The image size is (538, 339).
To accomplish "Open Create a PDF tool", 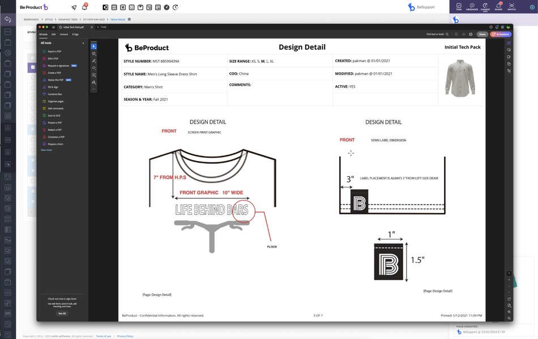I will [52, 73].
